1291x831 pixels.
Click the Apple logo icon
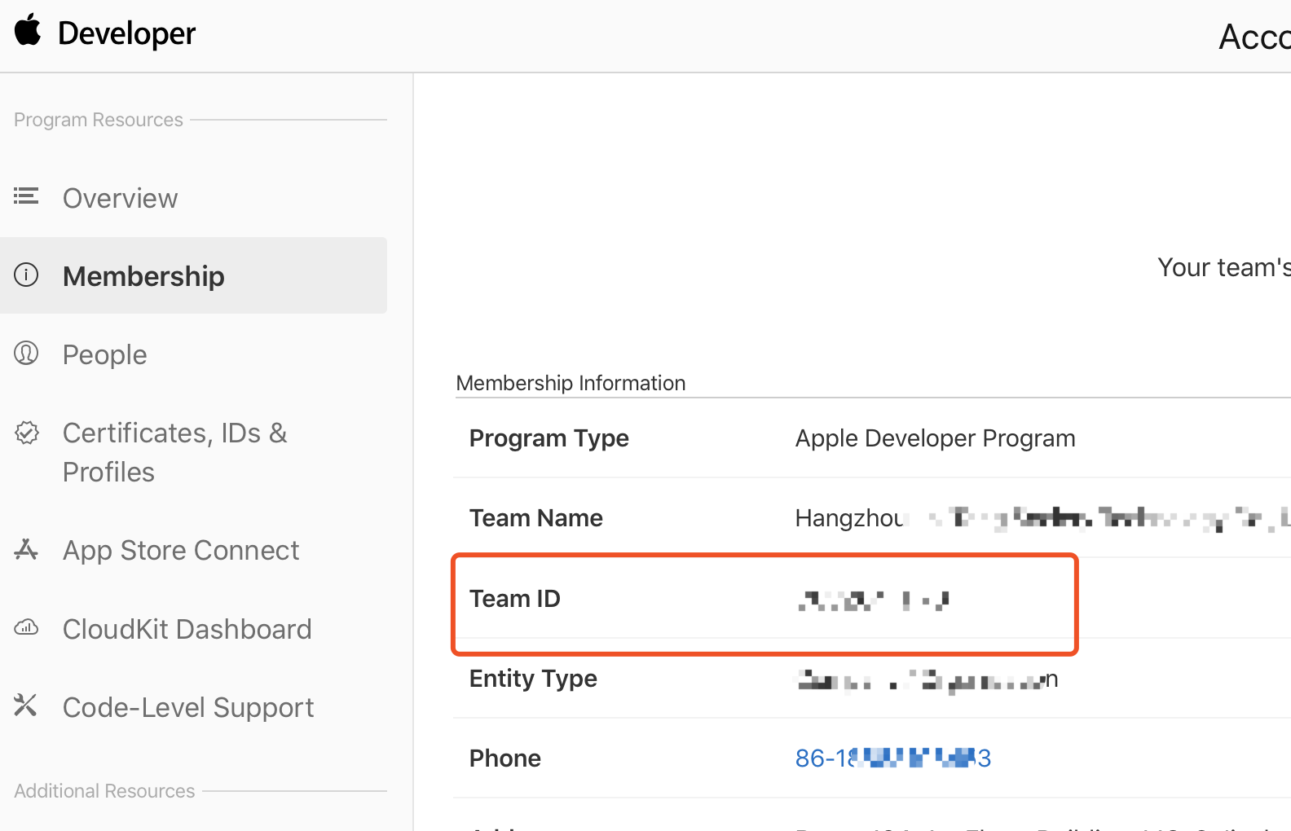tap(28, 30)
